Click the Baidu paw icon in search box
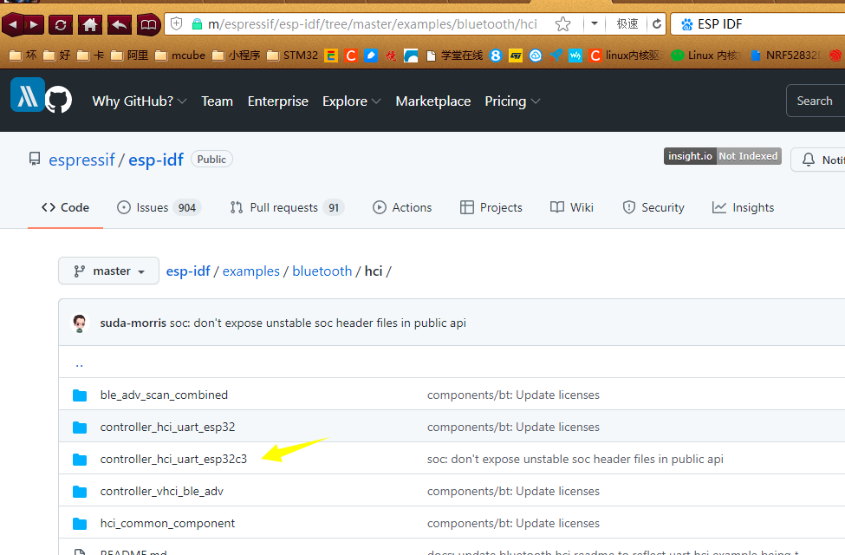Viewport: 845px width, 555px height. click(x=686, y=24)
